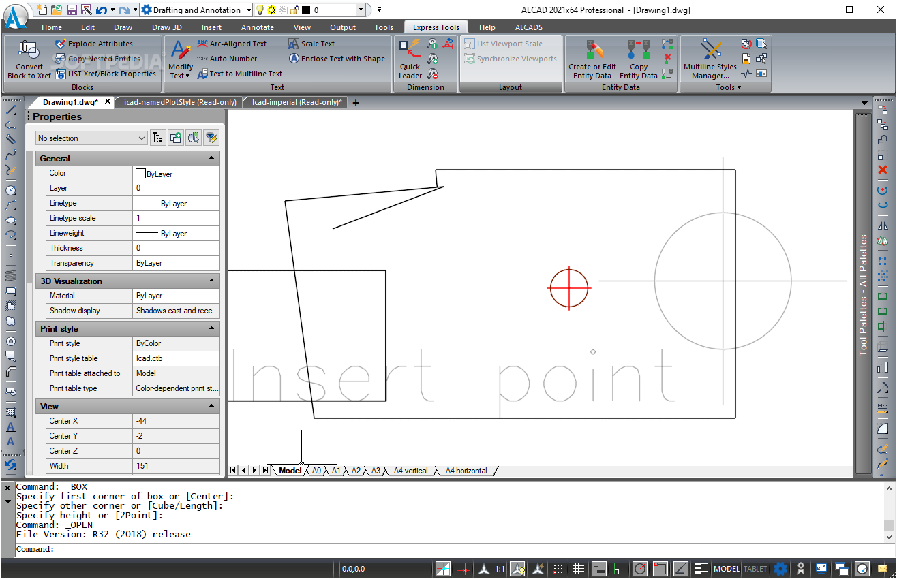Screen dimensions: 897x579
Task: Click the ByLayer color swatch
Action: click(141, 174)
